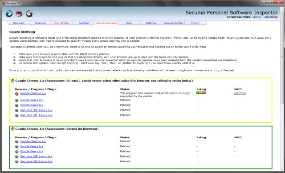285x173 pixels.
Task: Click the green status icon beside Google Chrome 4.x
Action: point(17,141)
